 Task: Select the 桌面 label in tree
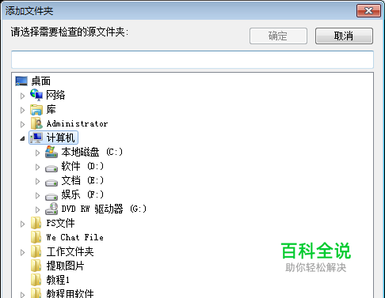(x=41, y=81)
